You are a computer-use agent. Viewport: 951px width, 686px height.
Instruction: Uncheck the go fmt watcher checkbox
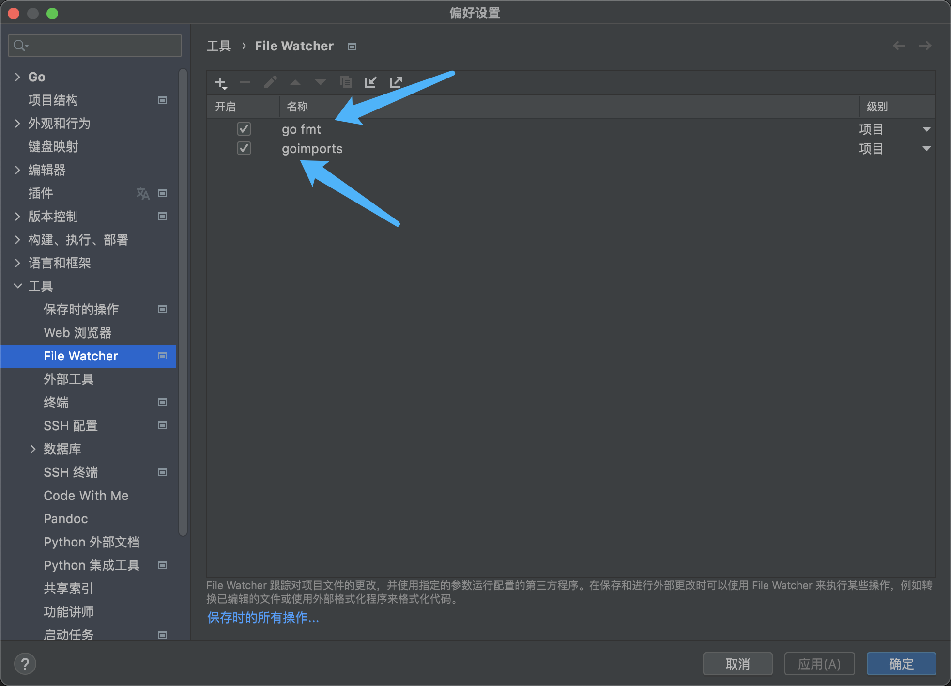click(244, 129)
